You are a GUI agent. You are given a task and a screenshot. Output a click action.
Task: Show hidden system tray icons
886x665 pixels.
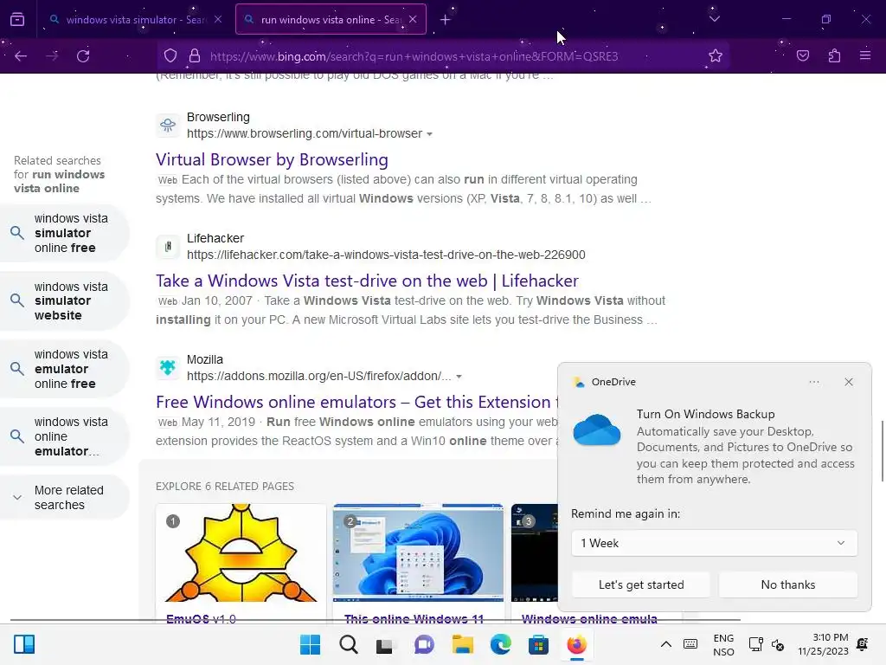(666, 644)
